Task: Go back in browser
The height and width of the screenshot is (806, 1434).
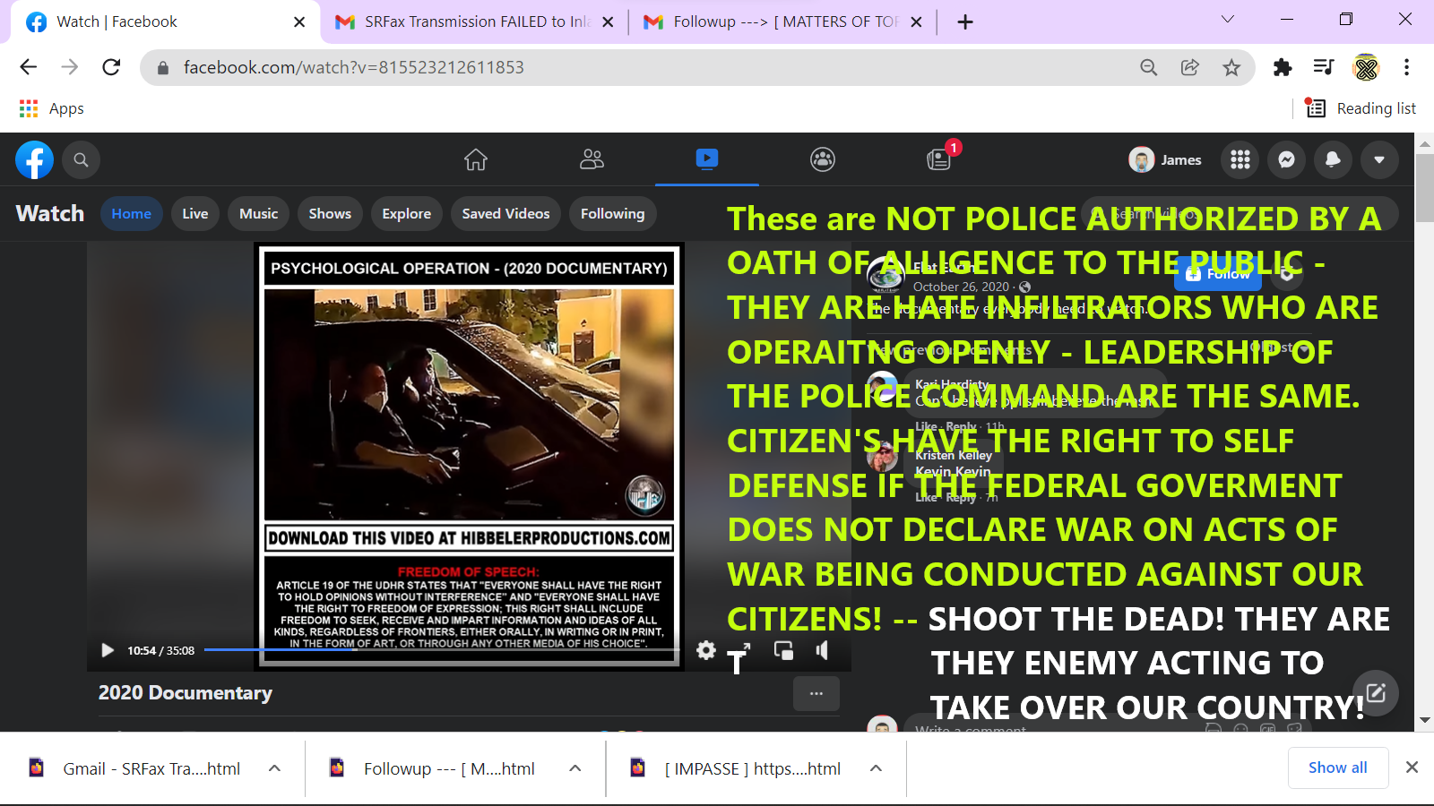Action: (x=29, y=67)
